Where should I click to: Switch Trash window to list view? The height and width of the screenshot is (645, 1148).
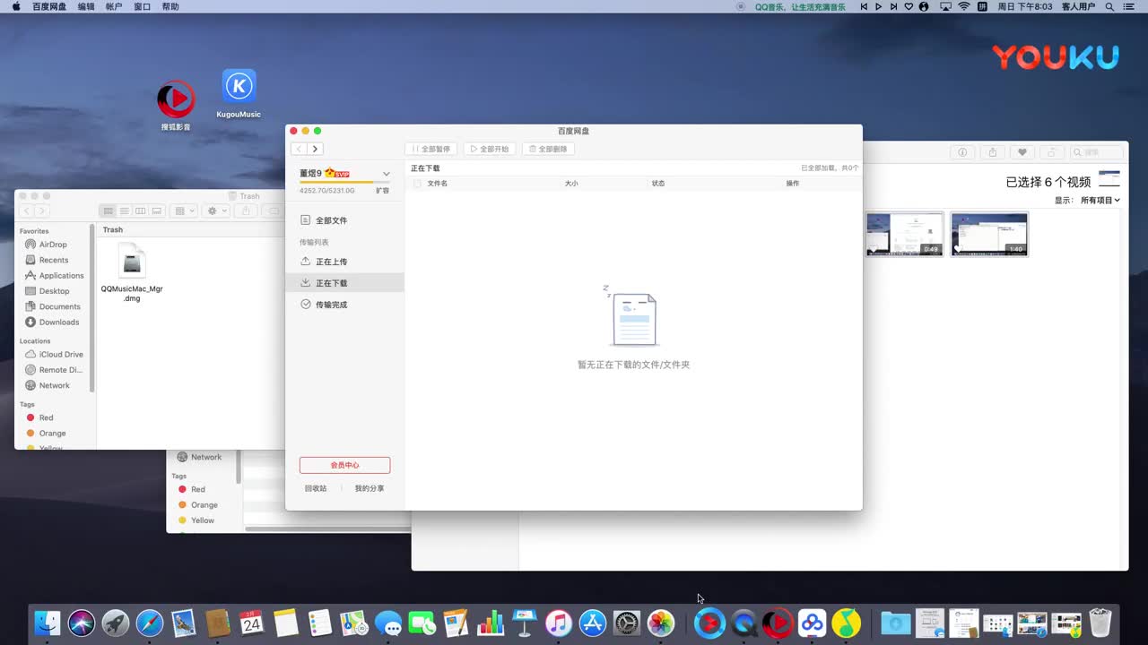click(125, 211)
